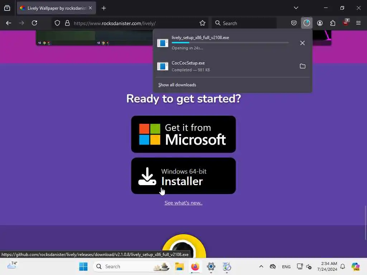Open the notification bell
Screen dimensions: 367x275
pyautogui.click(x=343, y=266)
